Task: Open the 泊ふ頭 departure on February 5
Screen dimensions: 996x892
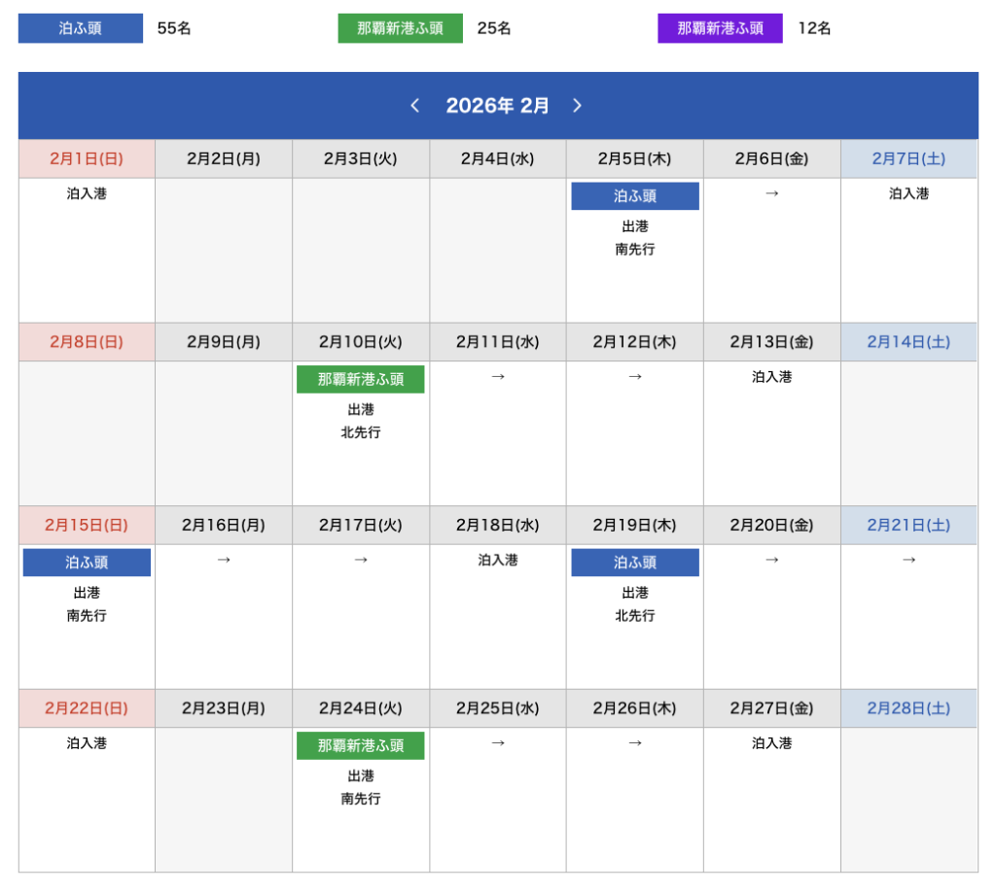Action: (x=635, y=196)
